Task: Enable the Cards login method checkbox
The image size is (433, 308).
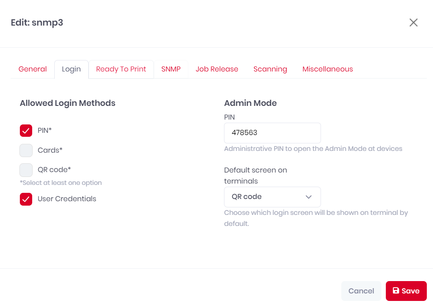Action: (26, 150)
